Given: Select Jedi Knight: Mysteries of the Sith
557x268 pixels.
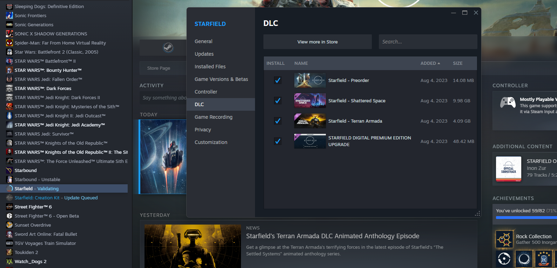Looking at the screenshot, I should (67, 106).
